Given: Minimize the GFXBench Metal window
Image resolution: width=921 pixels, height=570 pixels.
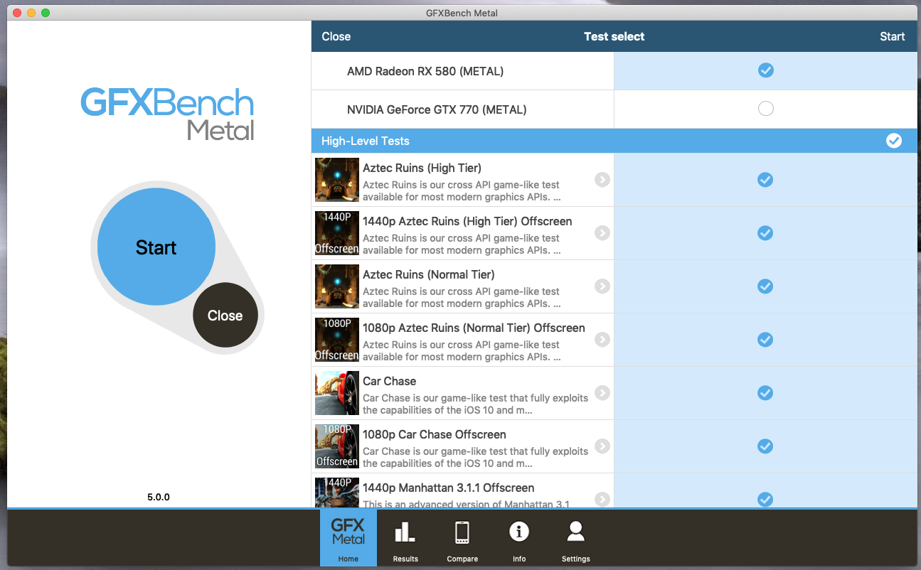Looking at the screenshot, I should point(31,13).
